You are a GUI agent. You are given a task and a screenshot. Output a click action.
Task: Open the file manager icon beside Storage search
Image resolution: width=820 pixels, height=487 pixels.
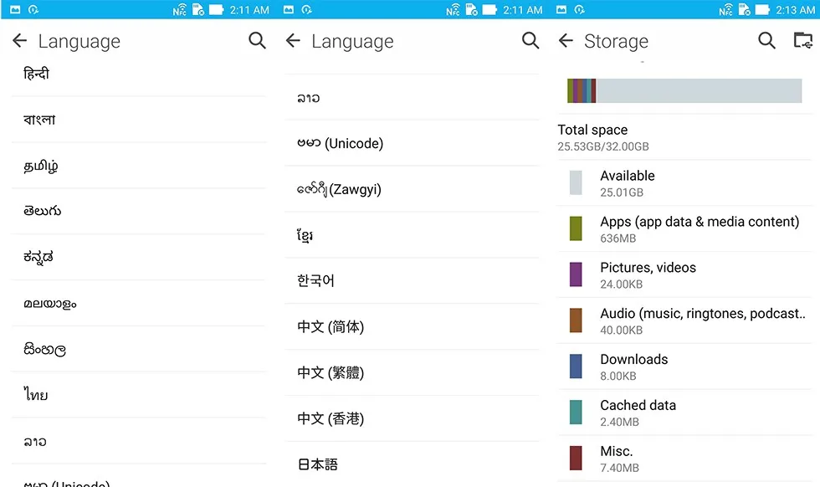(802, 40)
